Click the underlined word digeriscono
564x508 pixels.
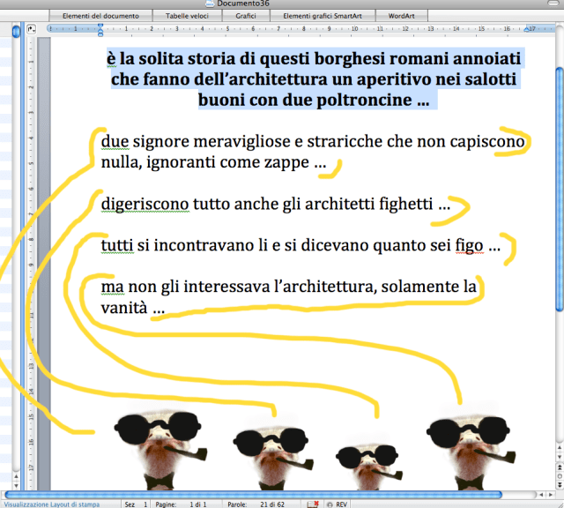[145, 205]
